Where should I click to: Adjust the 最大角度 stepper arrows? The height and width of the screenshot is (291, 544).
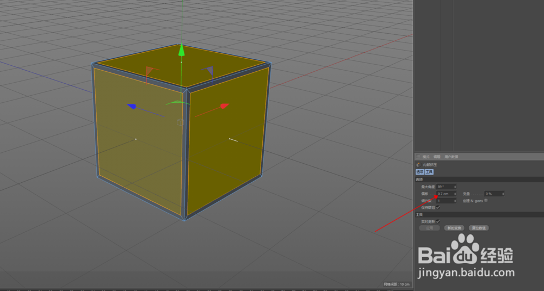point(455,187)
